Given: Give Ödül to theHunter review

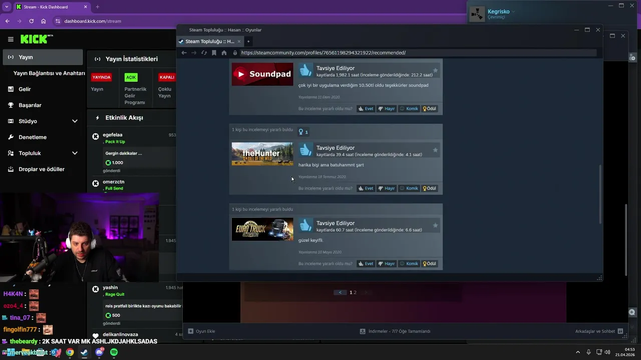Looking at the screenshot, I should click(429, 188).
